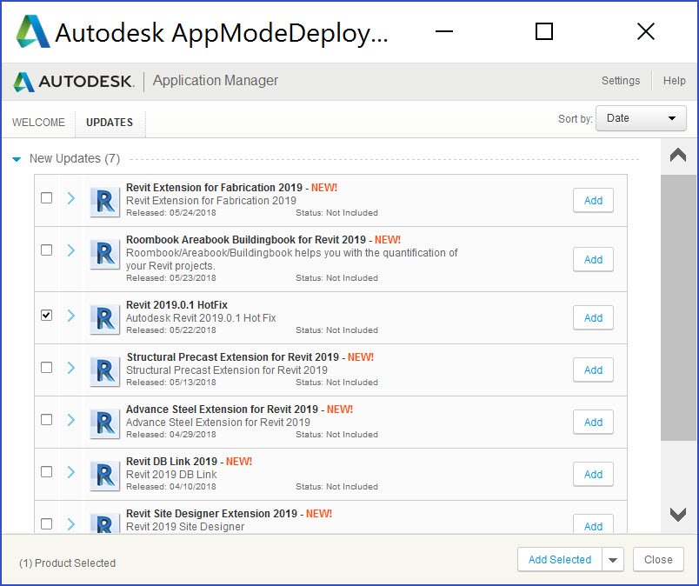699x586 pixels.
Task: Click Revit icon for Structural Precast Extension
Action: click(104, 371)
